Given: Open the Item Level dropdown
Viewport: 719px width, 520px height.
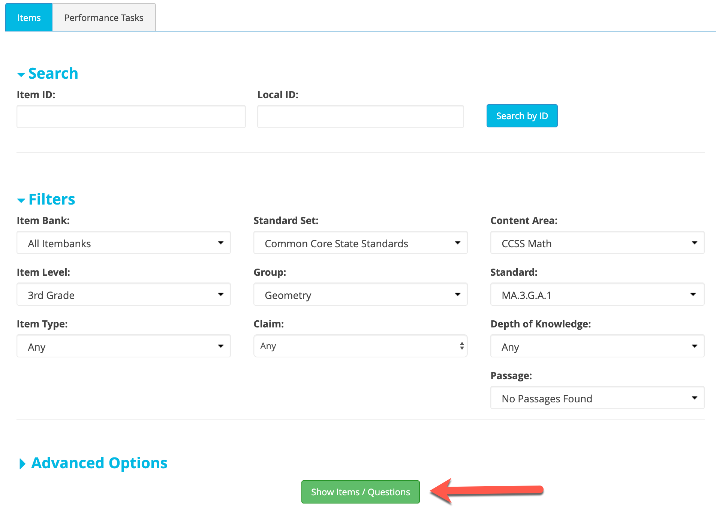Looking at the screenshot, I should pos(124,294).
